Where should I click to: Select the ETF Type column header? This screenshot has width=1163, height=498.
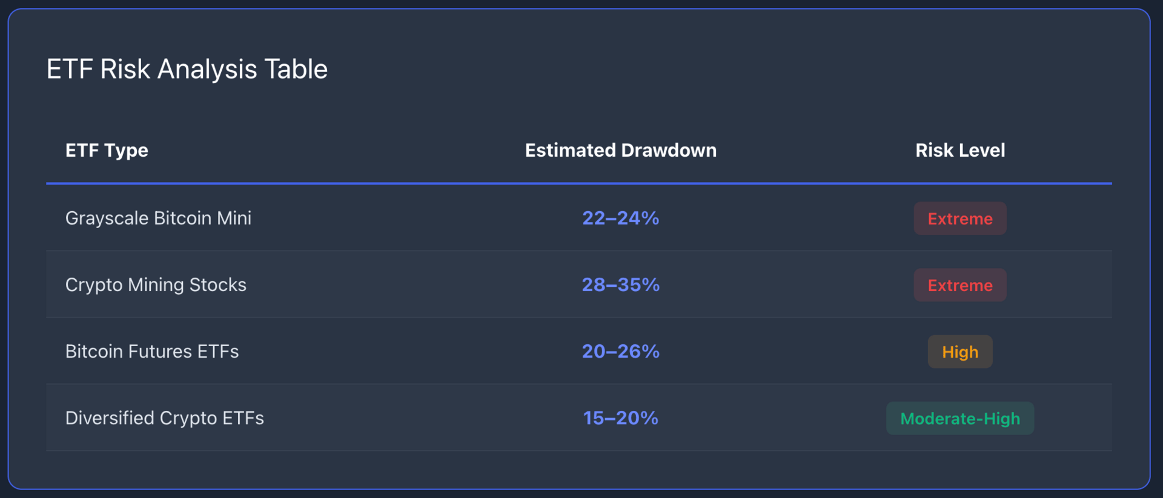click(x=107, y=150)
